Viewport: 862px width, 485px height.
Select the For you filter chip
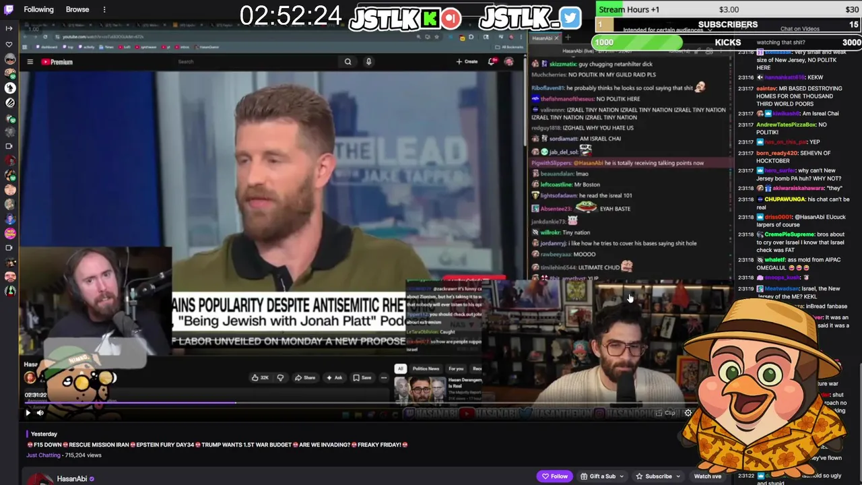[456, 368]
